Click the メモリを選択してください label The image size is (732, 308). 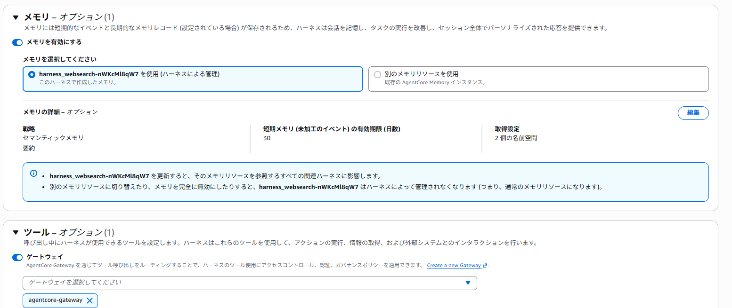[x=60, y=59]
